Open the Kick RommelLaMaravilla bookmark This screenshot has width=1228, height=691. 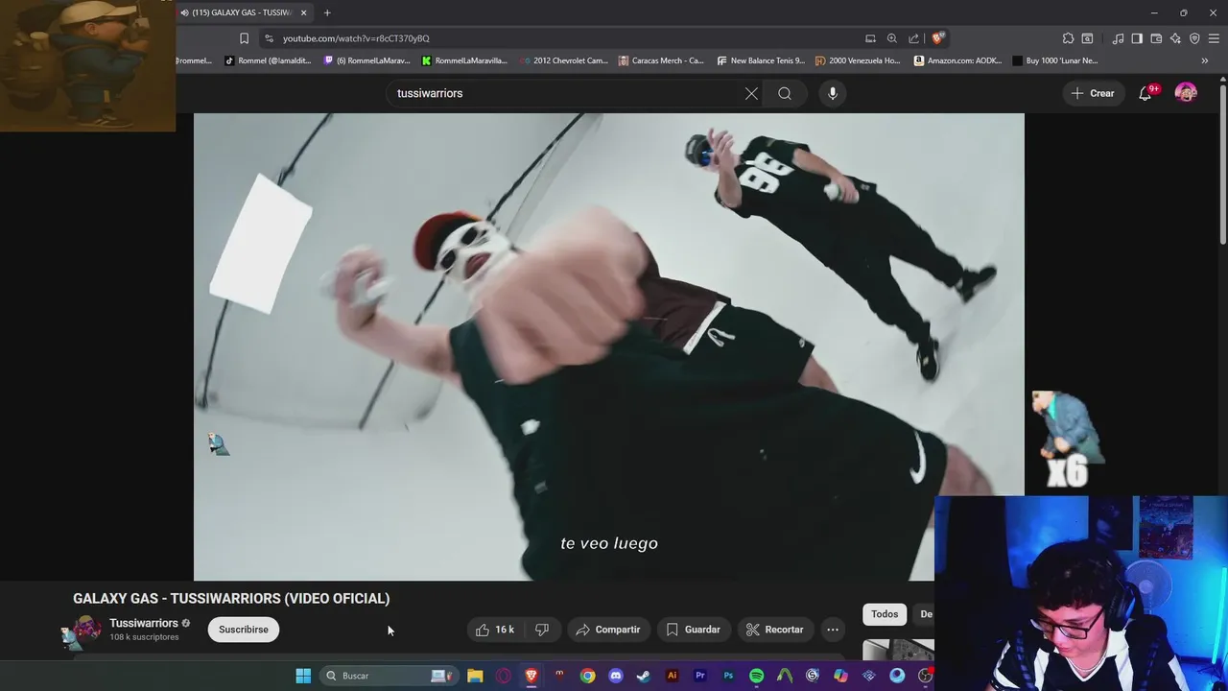(465, 60)
